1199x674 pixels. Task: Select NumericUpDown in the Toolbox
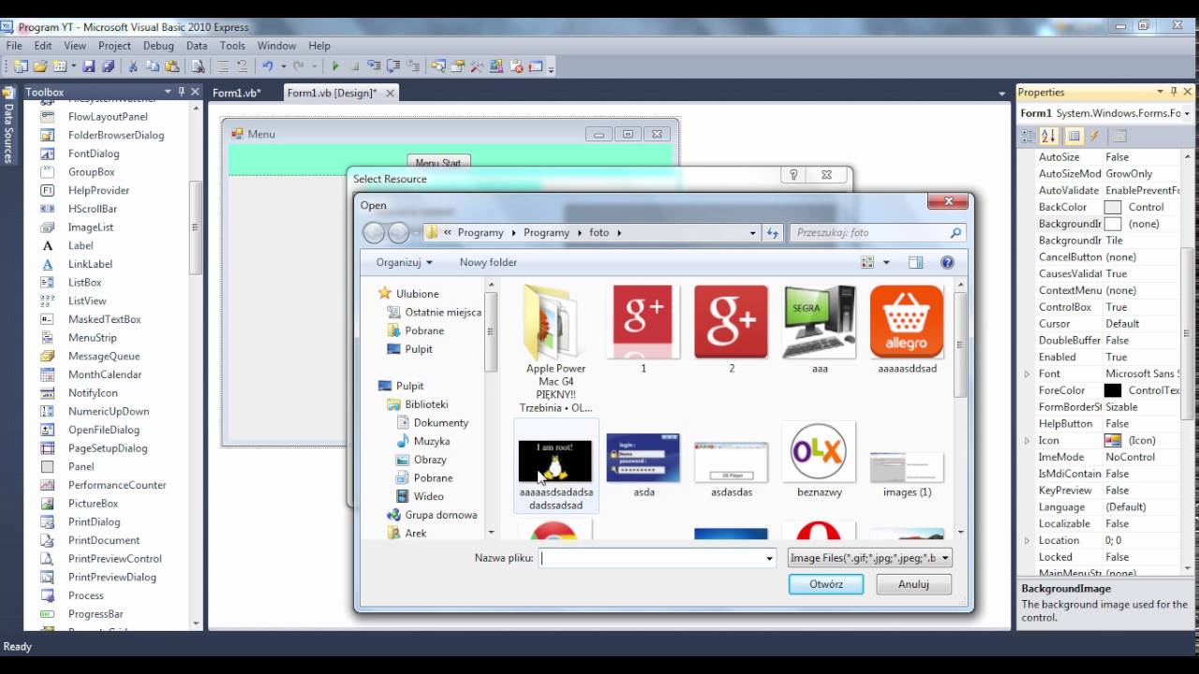click(109, 411)
